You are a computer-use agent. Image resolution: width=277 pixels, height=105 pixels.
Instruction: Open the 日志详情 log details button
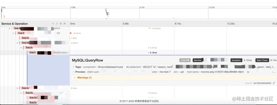coord(185,60)
